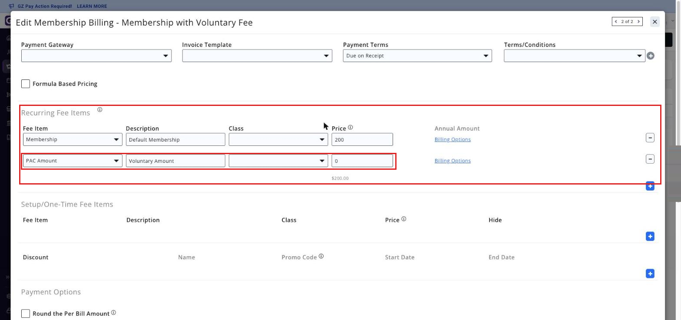Click the price field containing 200
Image resolution: width=681 pixels, height=320 pixels.
[362, 139]
